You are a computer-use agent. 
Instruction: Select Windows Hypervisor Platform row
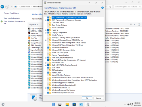tap(63, 83)
